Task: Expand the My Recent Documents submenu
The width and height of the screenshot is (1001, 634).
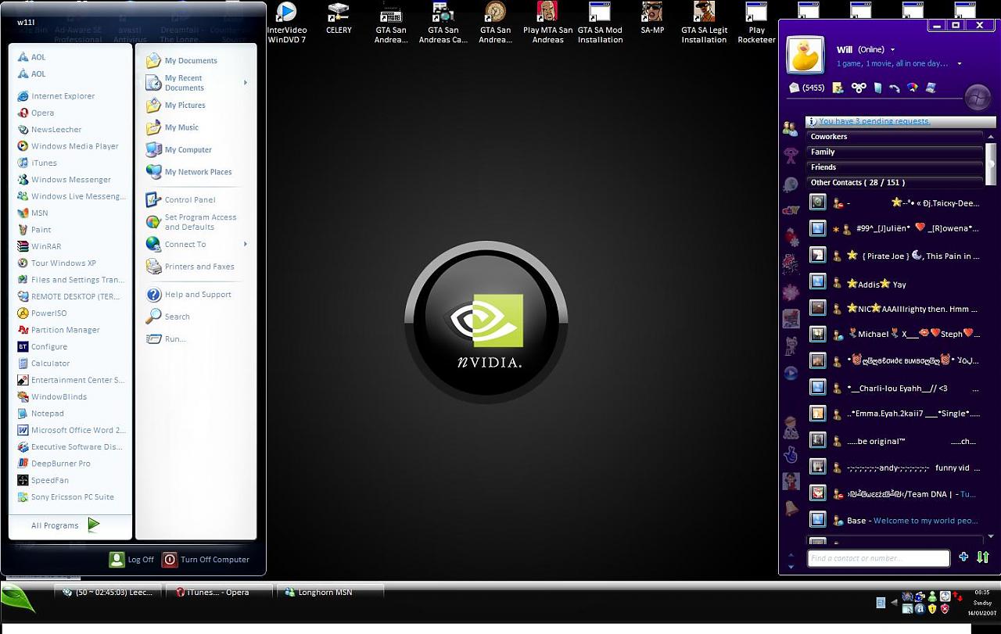Action: click(x=246, y=83)
